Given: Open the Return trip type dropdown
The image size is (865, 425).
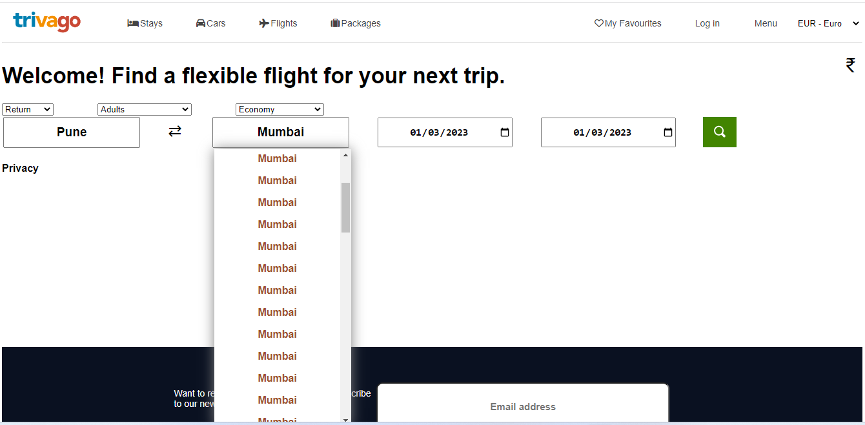Looking at the screenshot, I should point(27,109).
